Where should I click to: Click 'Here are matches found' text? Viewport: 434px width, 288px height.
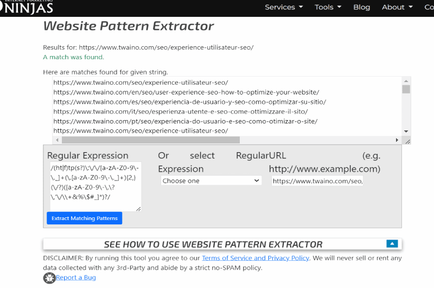(x=105, y=72)
